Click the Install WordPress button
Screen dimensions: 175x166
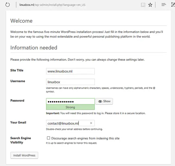24,155
